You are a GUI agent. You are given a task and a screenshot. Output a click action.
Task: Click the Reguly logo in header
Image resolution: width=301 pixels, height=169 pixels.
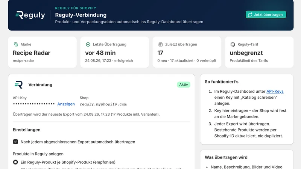click(x=30, y=15)
